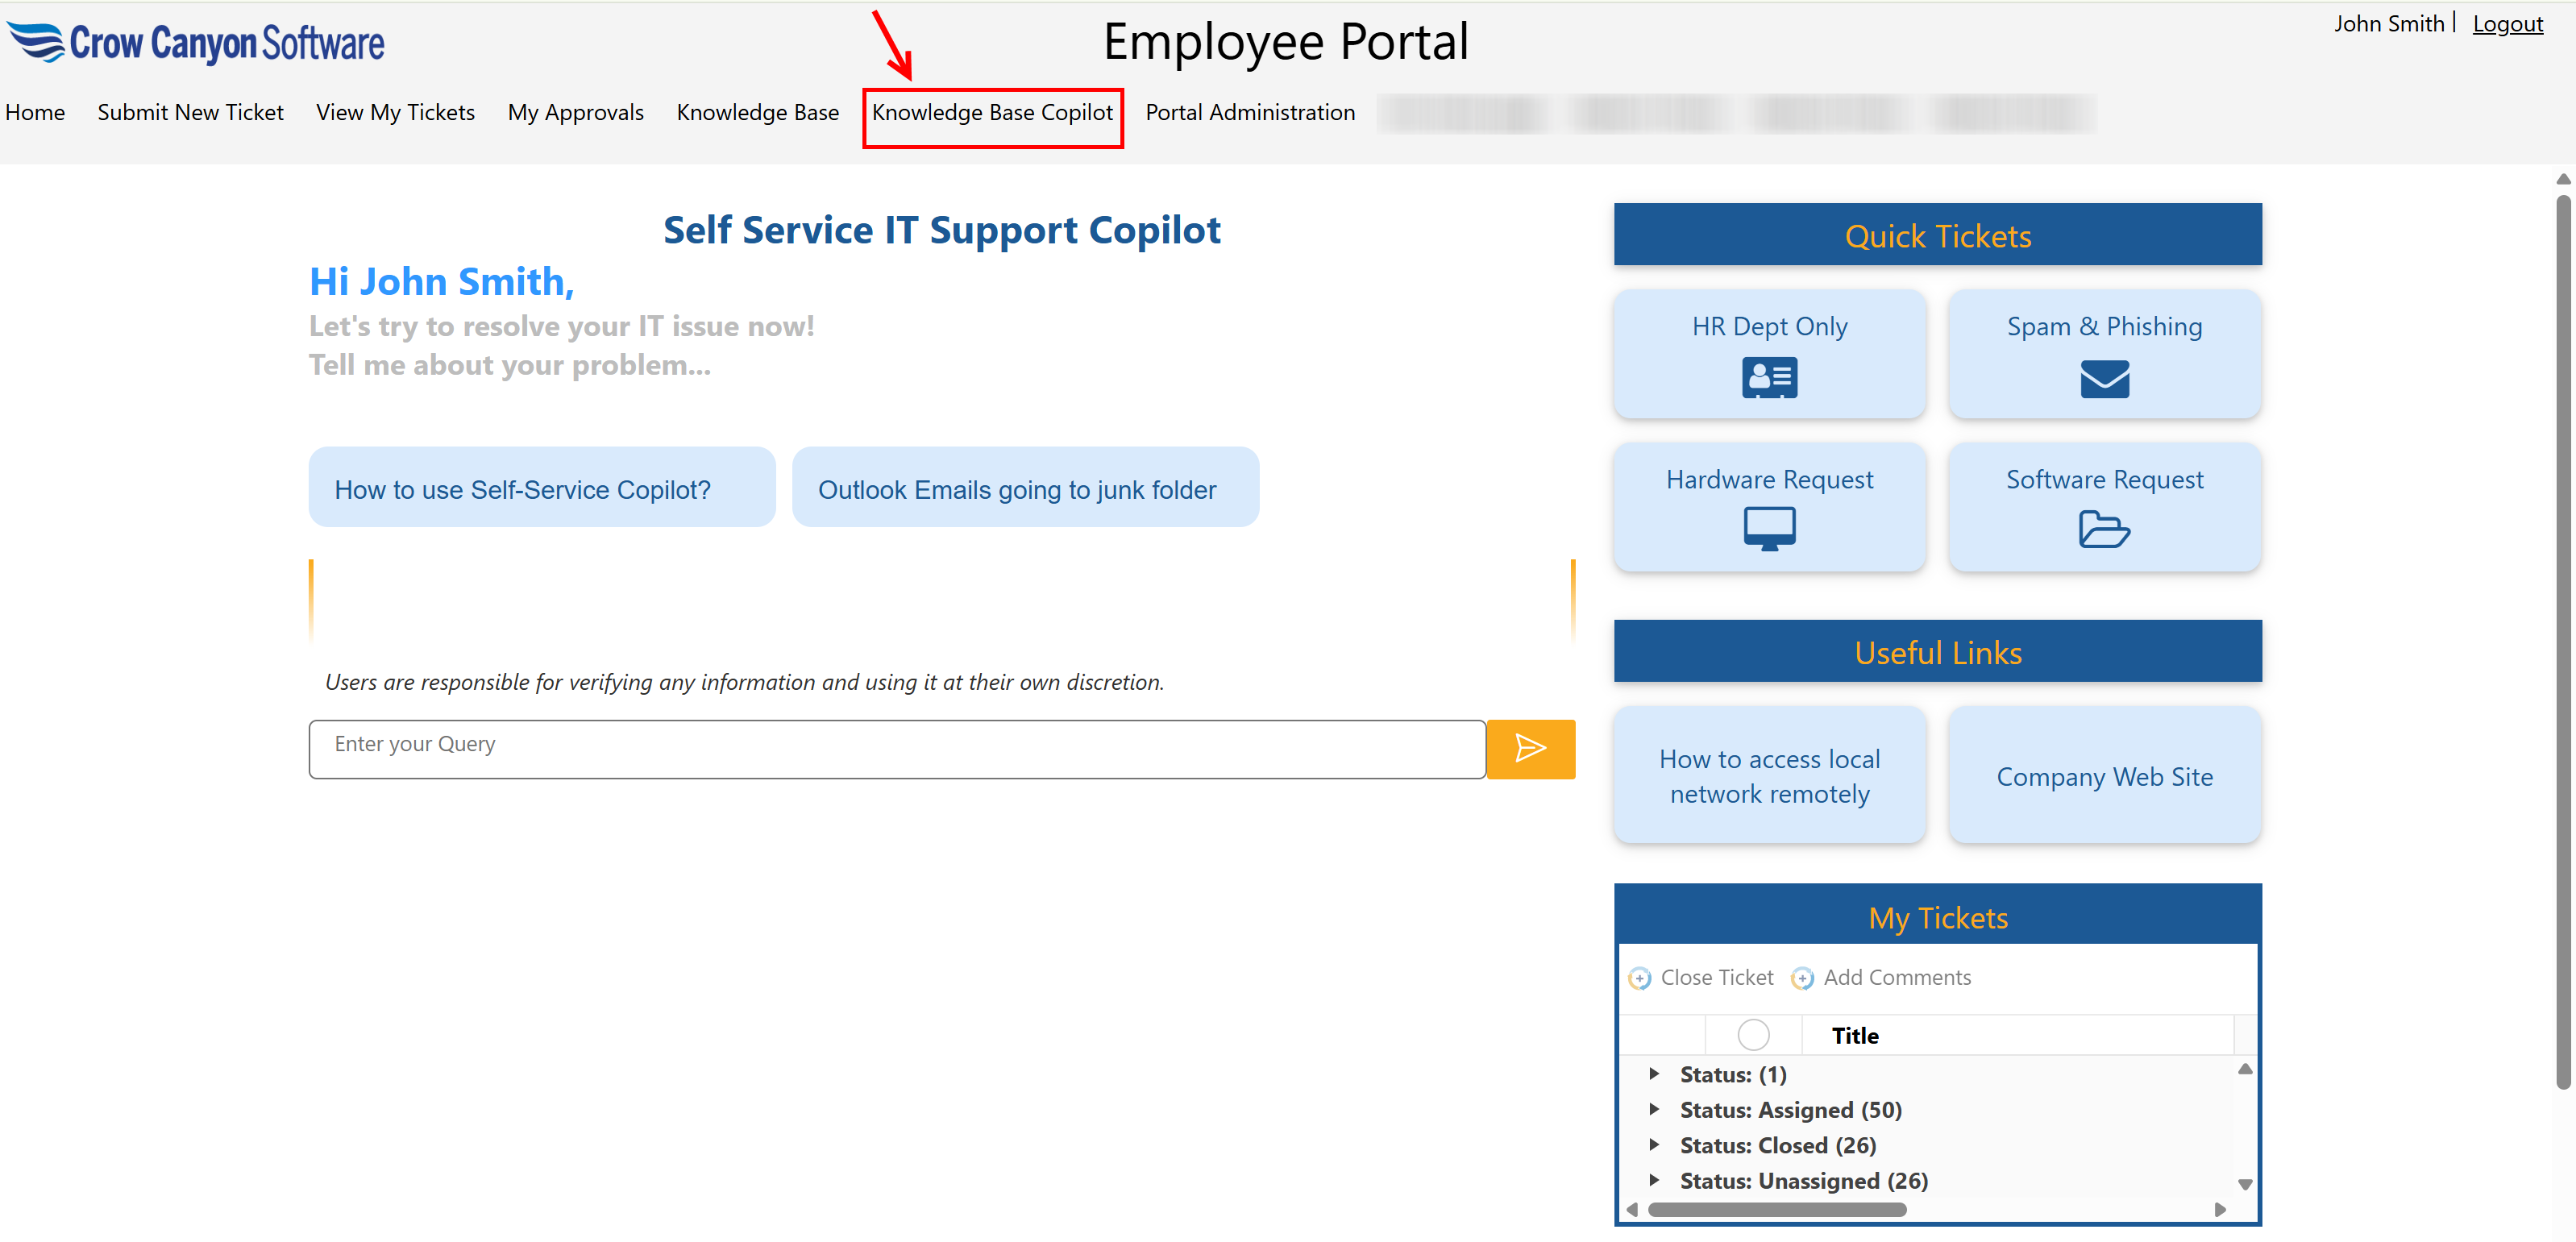Expand the Status: Assigned (50) group
The image size is (2576, 1242).
click(1654, 1109)
